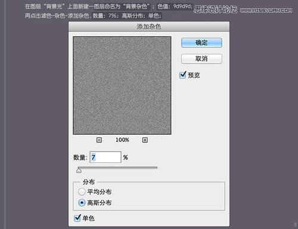Click the 添加杂色 dialog title
This screenshot has height=229, width=298.
(149, 26)
